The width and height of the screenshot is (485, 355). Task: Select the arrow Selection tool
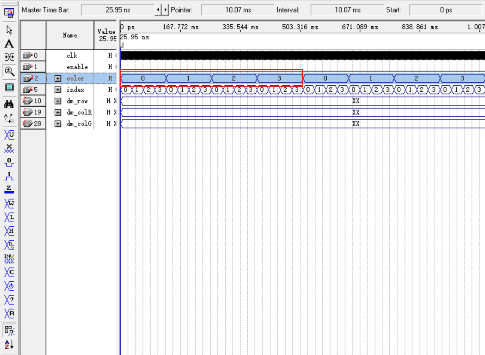pos(10,29)
